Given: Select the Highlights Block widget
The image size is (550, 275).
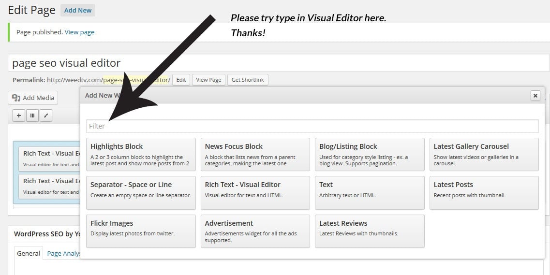Looking at the screenshot, I should pyautogui.click(x=141, y=155).
